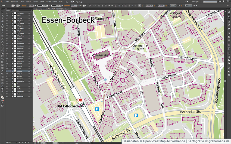231x144 pixels.
Task: Click the fill and stroke color swatch
Action: [2, 97]
